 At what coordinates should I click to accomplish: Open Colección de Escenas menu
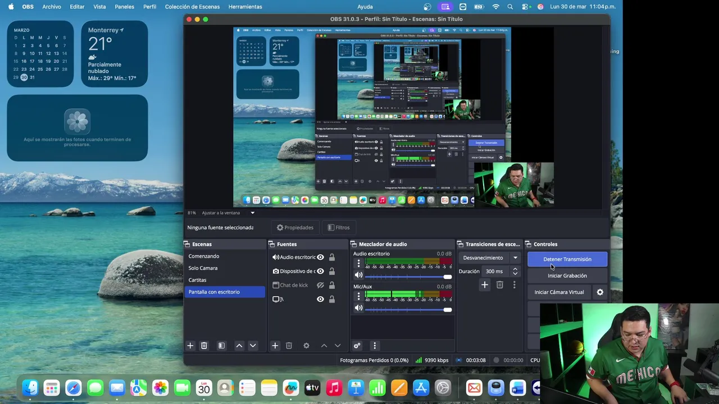(x=193, y=7)
